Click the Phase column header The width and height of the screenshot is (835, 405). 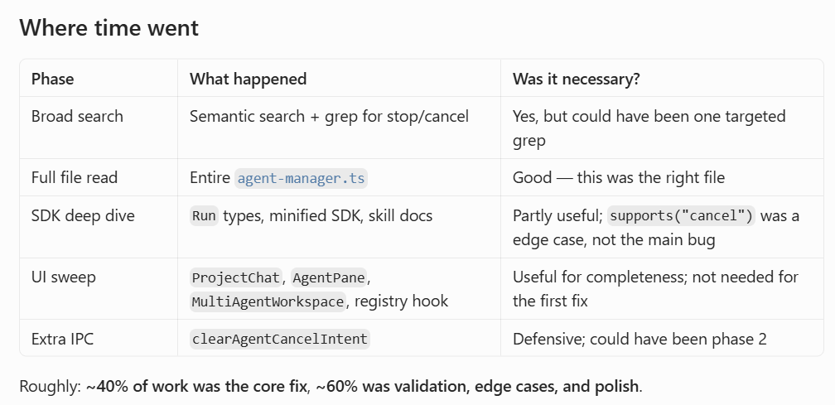click(x=53, y=80)
